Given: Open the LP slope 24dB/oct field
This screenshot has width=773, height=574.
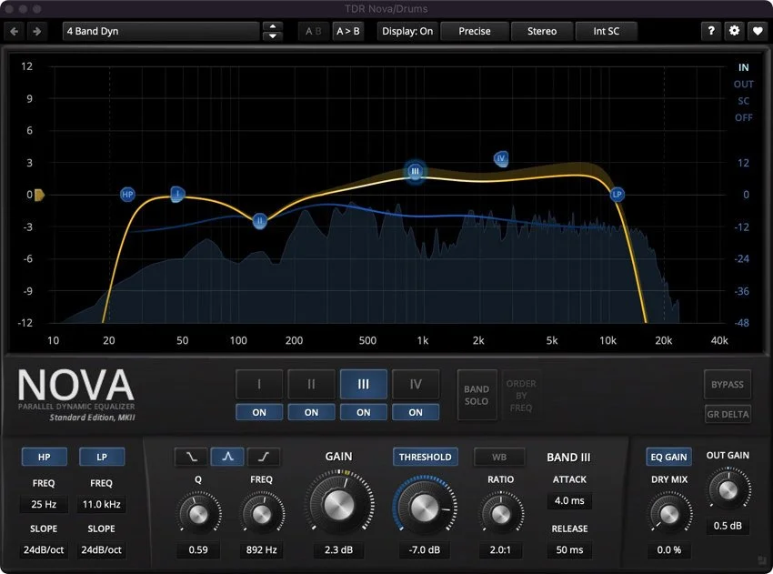Looking at the screenshot, I should point(101,549).
